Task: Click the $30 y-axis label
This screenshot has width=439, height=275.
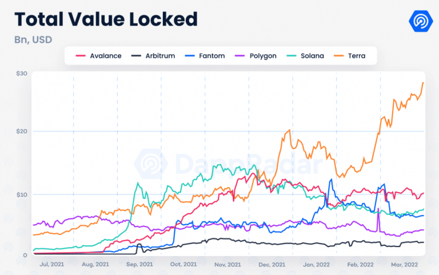Action: point(22,74)
